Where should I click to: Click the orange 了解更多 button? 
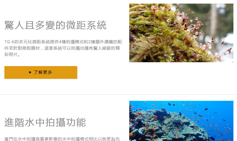click(x=41, y=72)
